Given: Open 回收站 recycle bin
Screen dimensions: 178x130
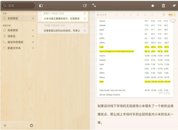Looking at the screenshot, I should [18, 36].
